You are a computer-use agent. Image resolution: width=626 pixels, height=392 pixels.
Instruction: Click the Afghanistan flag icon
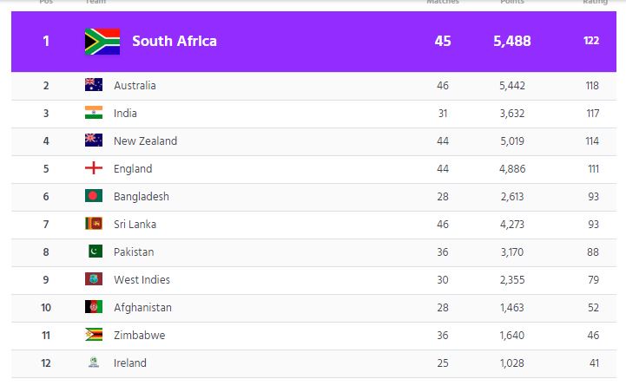(x=94, y=307)
